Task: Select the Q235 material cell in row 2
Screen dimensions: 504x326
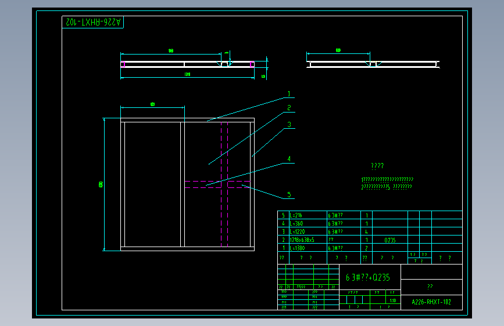Action: pyautogui.click(x=390, y=240)
